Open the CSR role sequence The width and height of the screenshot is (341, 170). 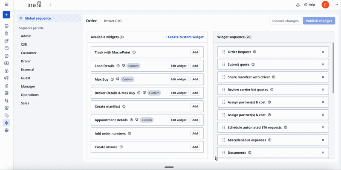tap(24, 44)
